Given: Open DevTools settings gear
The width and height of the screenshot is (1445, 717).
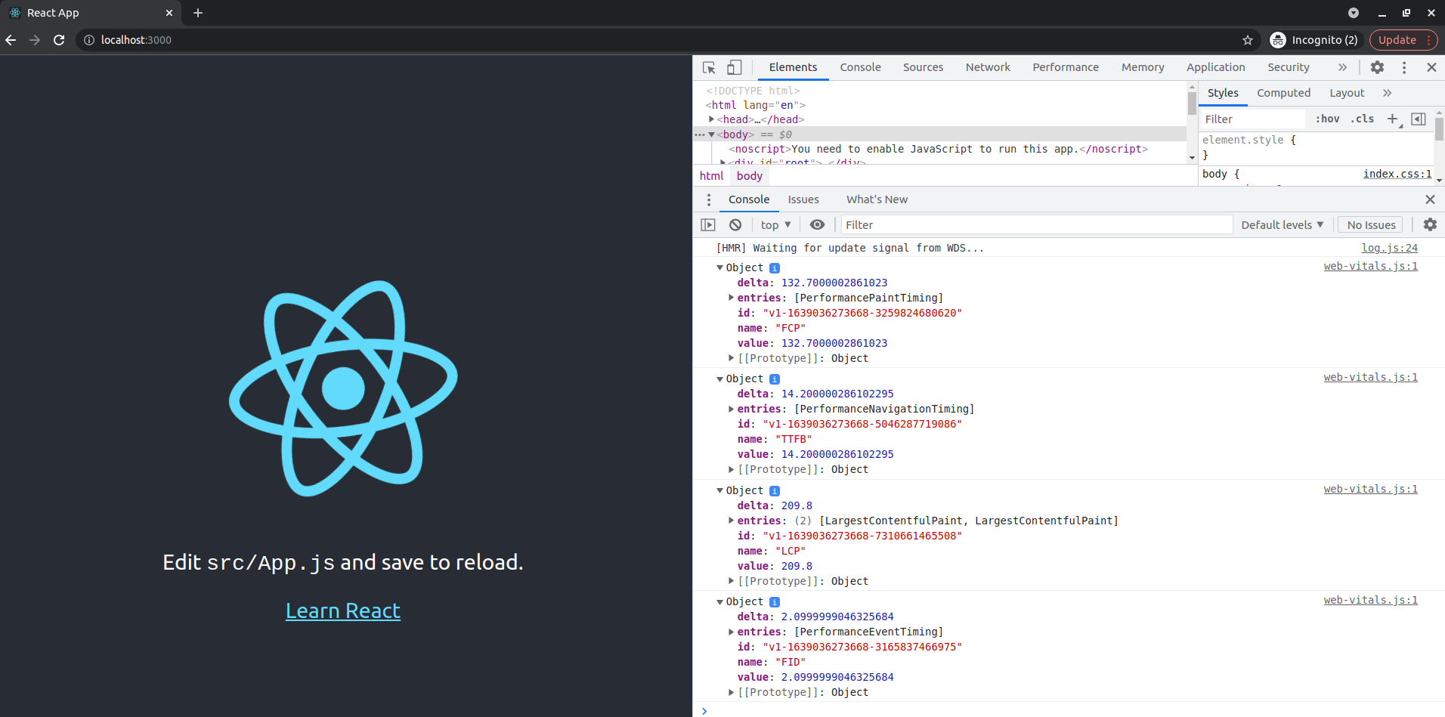Looking at the screenshot, I should point(1377,67).
